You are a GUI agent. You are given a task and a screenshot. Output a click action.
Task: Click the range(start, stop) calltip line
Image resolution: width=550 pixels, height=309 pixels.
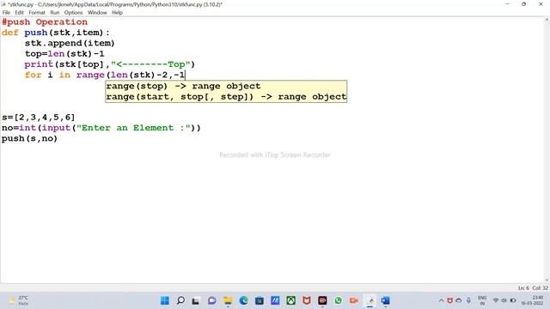click(226, 97)
